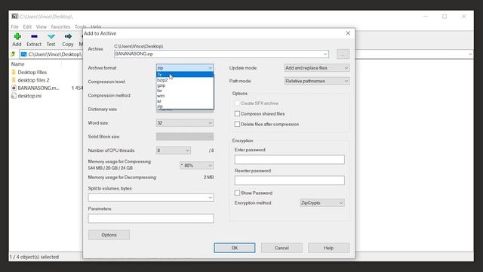Toggle Create SFX archive checkbox
This screenshot has width=483, height=272.
tap(237, 104)
